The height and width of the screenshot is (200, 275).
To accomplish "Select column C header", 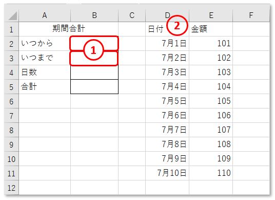I will coord(132,15).
